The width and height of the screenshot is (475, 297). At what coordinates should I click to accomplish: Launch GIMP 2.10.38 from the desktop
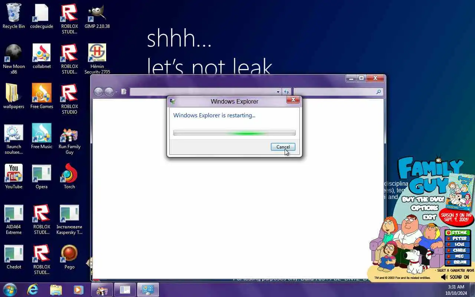[97, 16]
